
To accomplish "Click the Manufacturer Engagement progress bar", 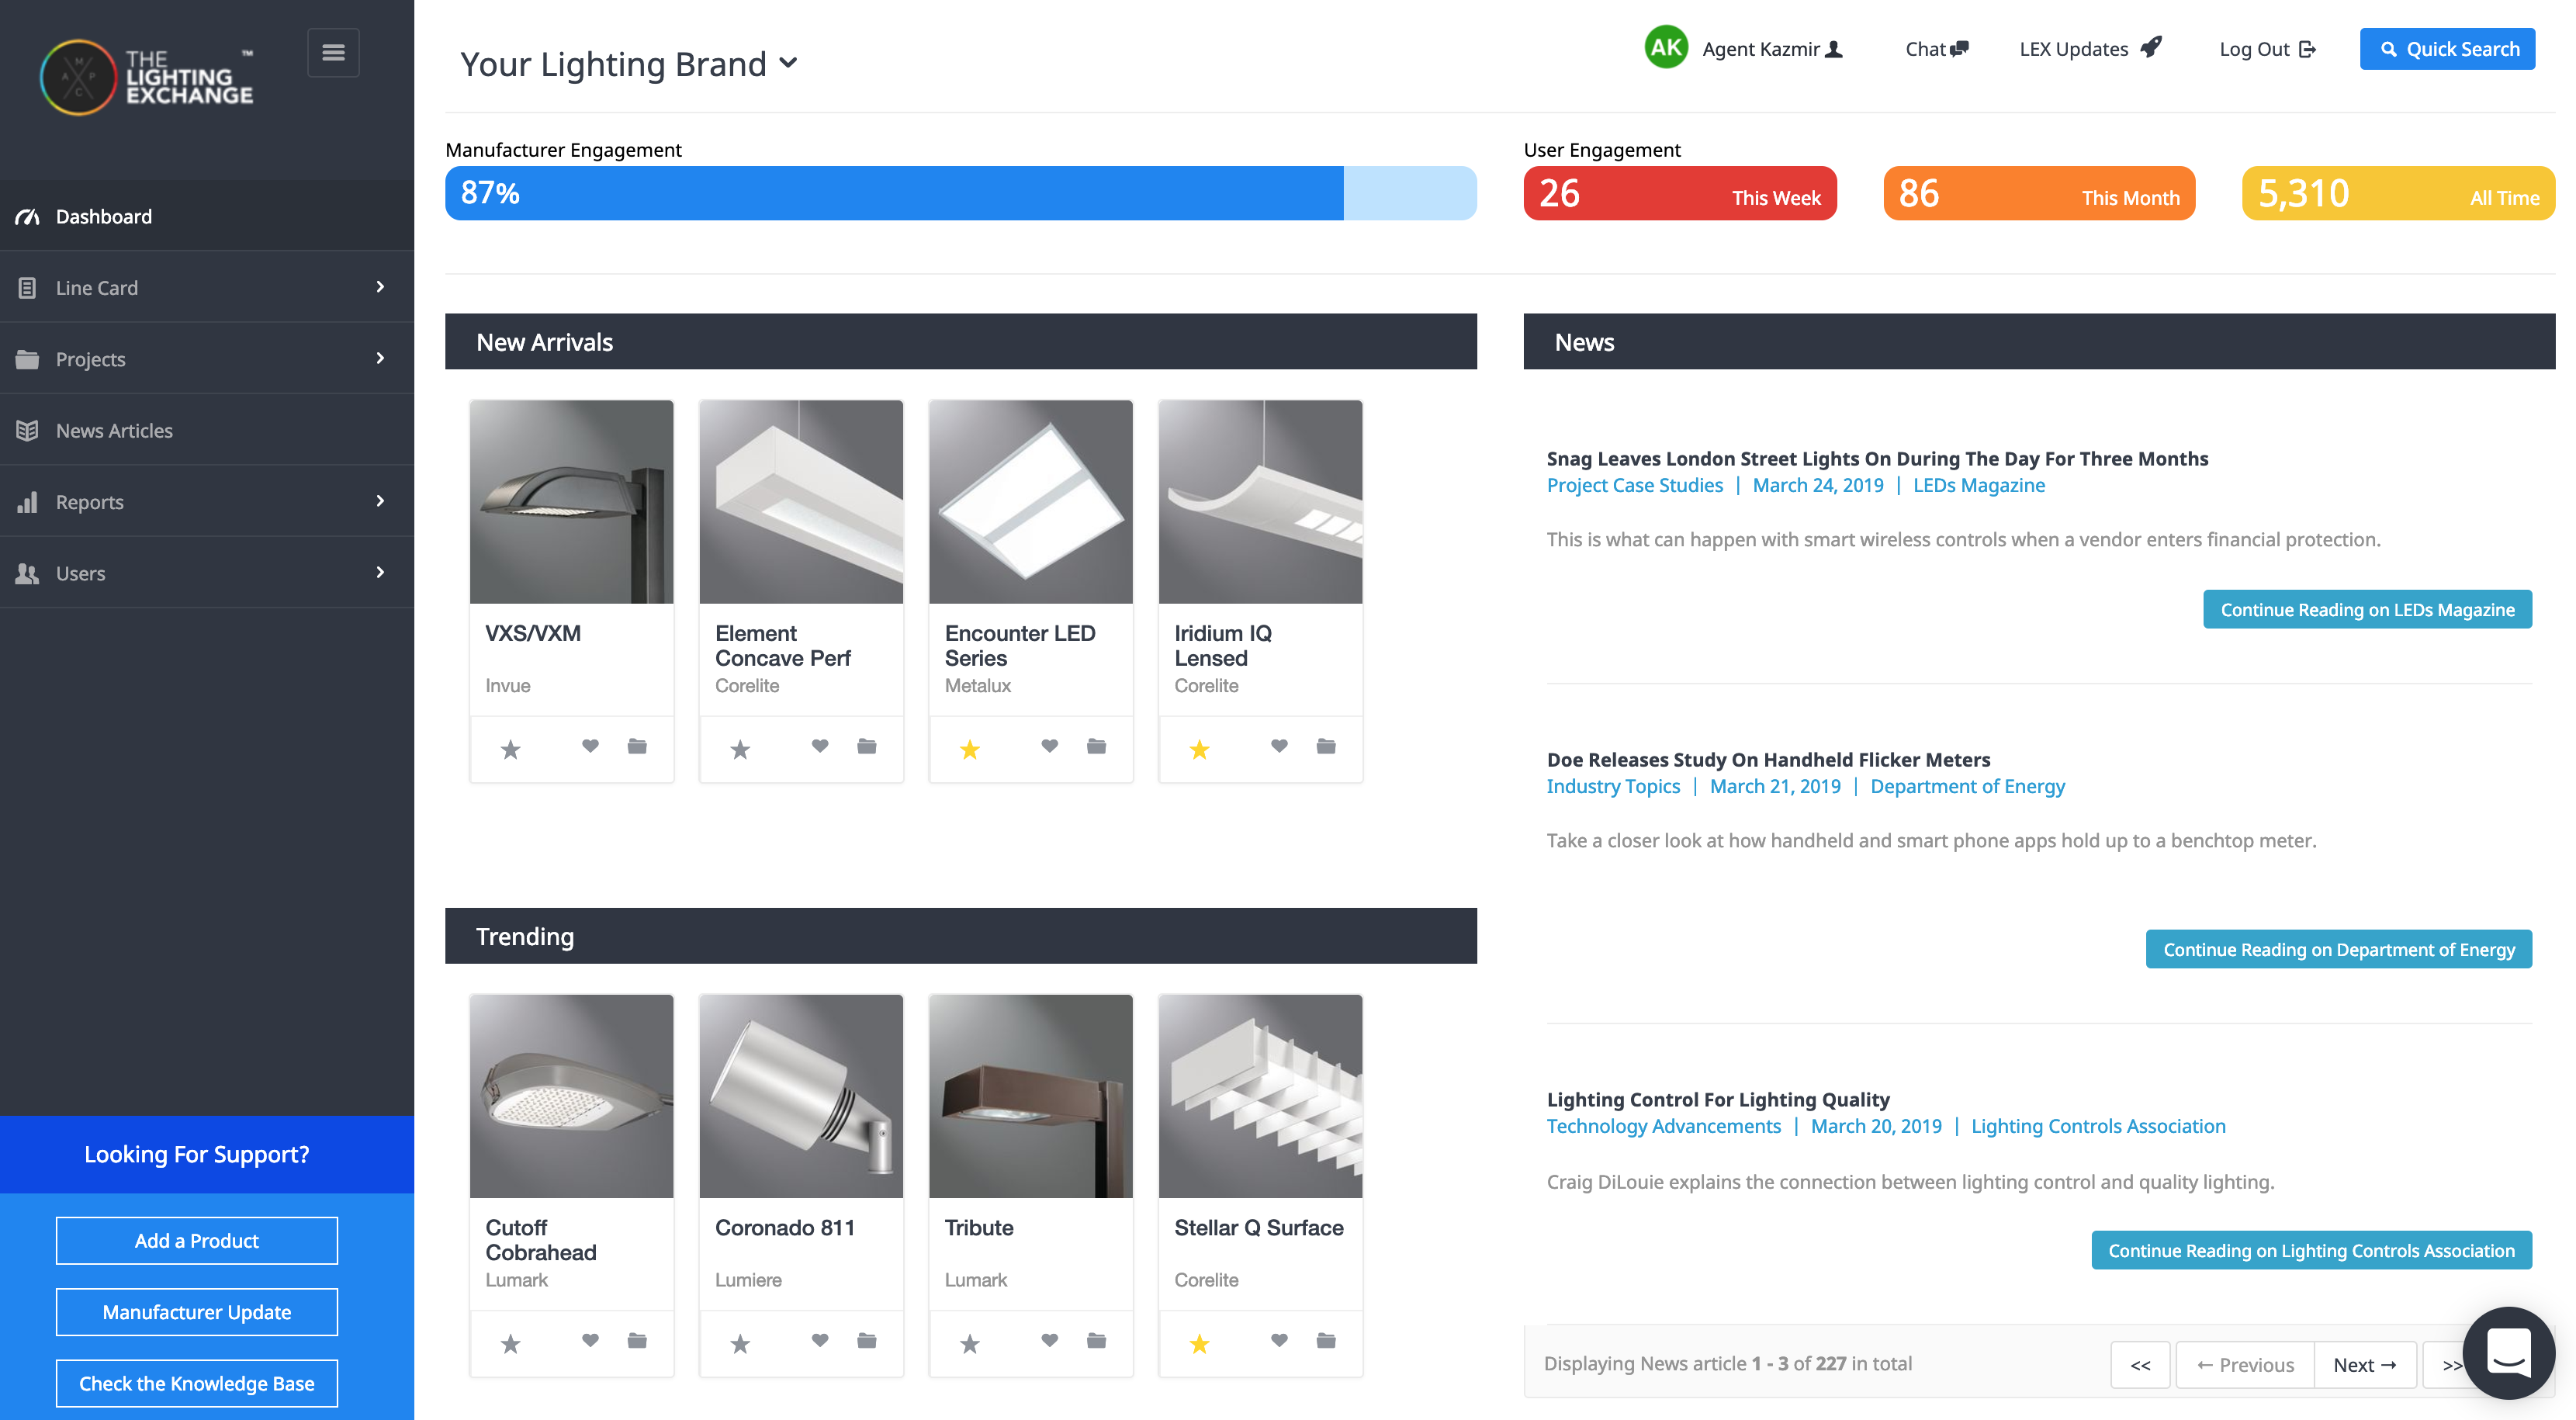I will pyautogui.click(x=960, y=193).
